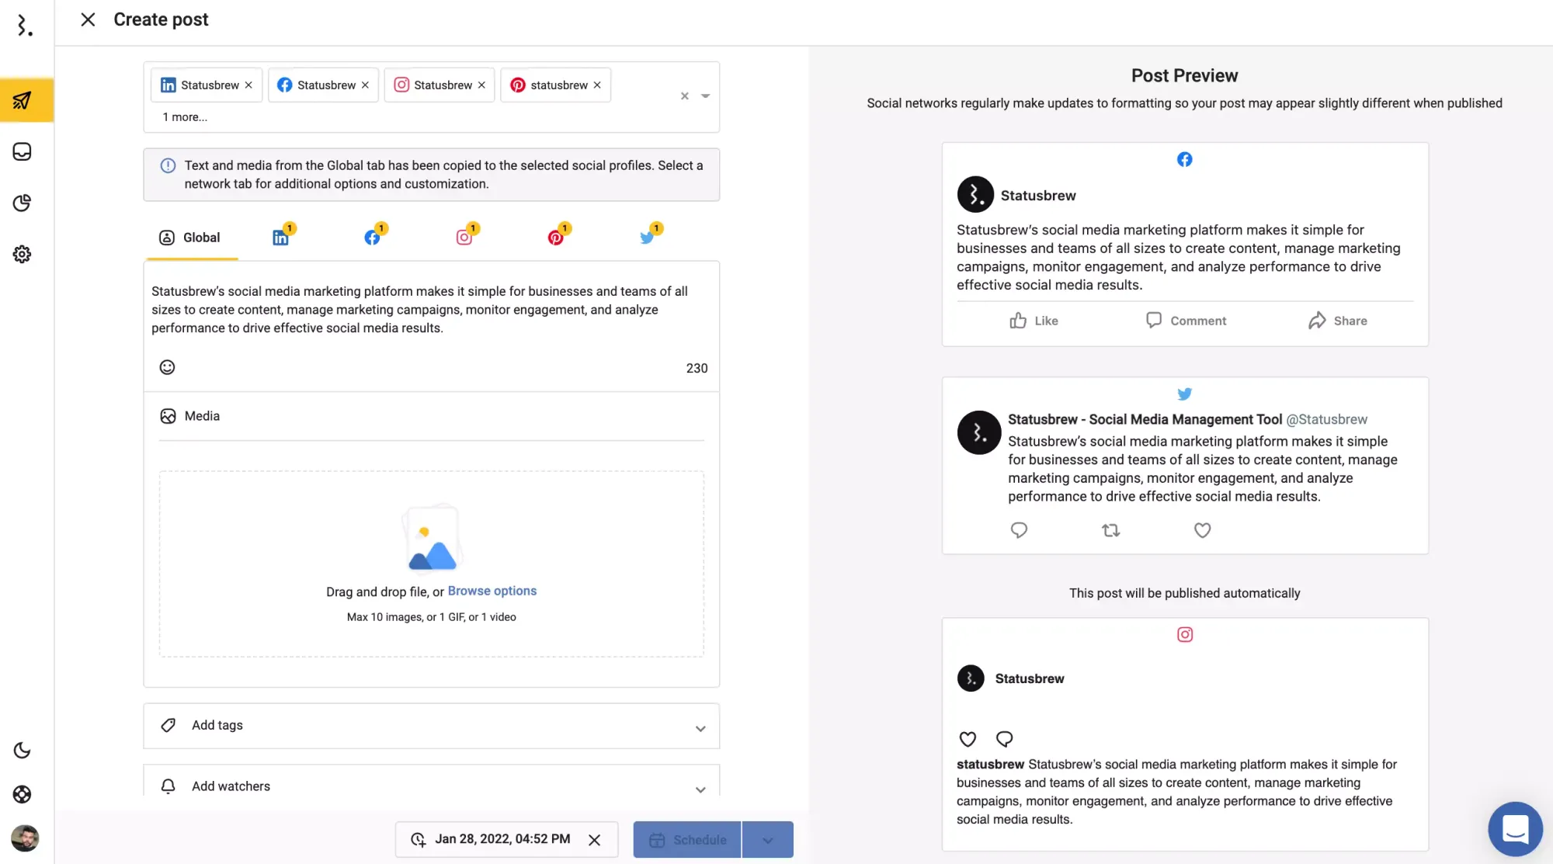Open the Reports pie chart icon
The width and height of the screenshot is (1553, 864).
pos(23,203)
